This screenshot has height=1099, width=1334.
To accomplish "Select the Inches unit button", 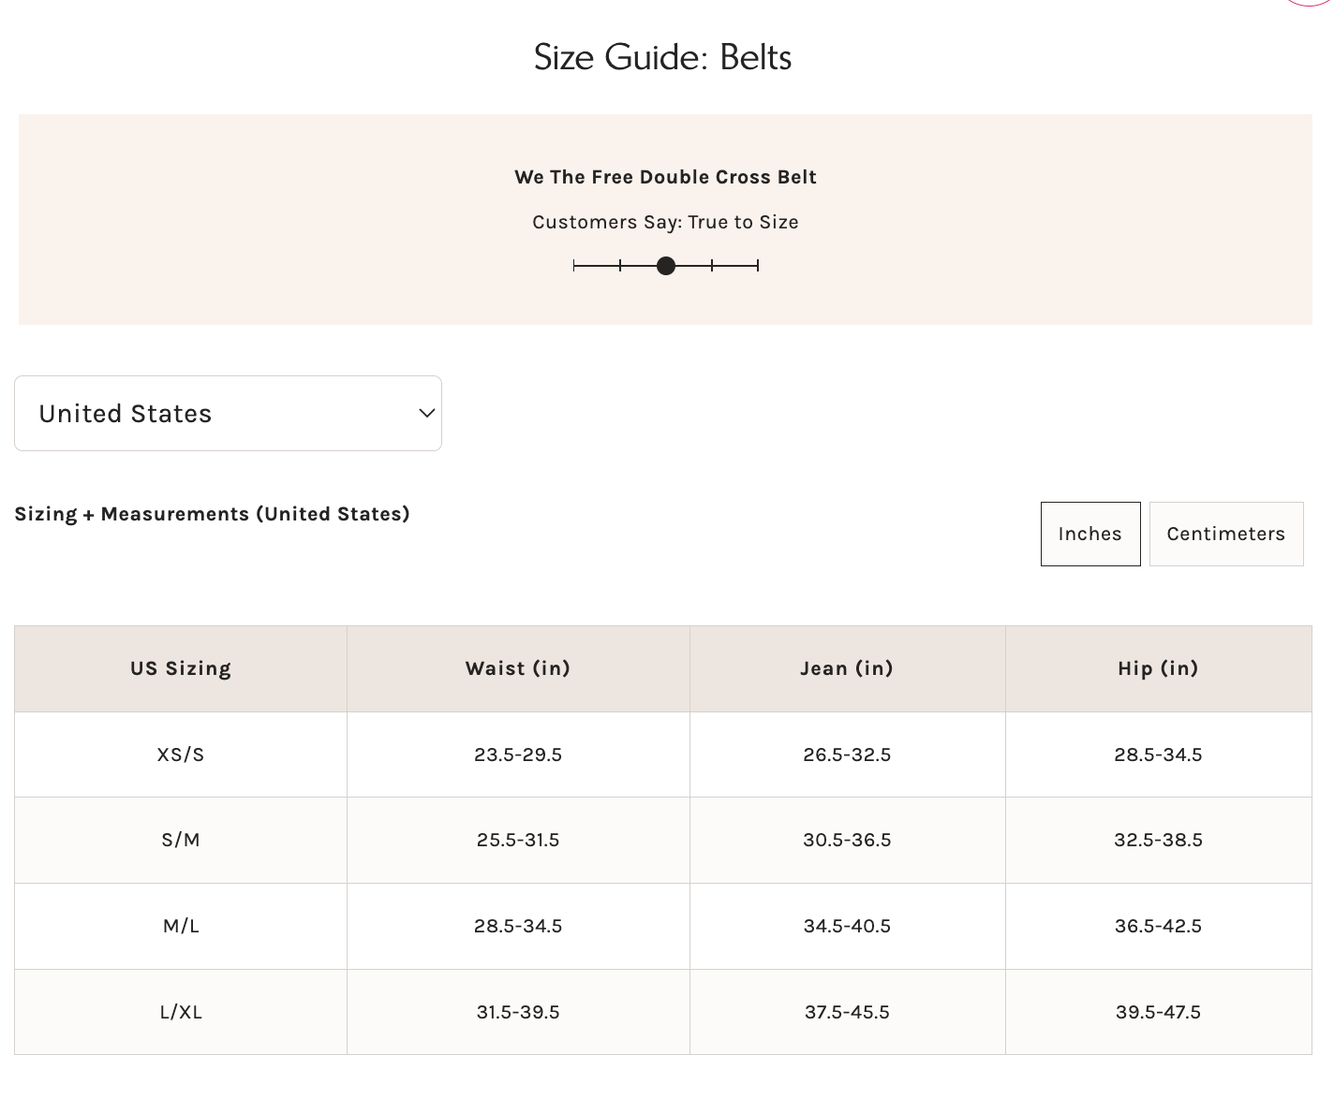I will click(1089, 534).
